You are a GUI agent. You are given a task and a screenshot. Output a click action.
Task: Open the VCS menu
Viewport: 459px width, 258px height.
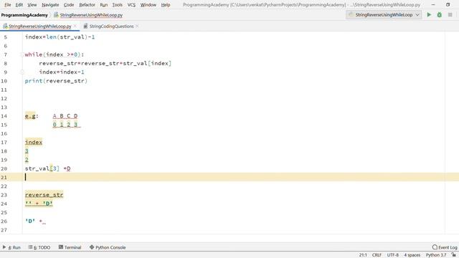coord(131,5)
